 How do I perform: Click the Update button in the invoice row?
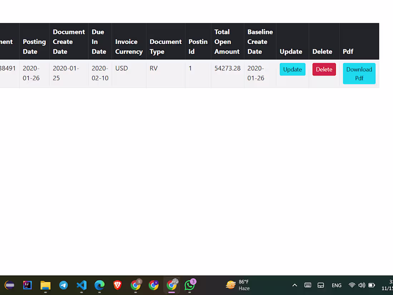click(292, 69)
